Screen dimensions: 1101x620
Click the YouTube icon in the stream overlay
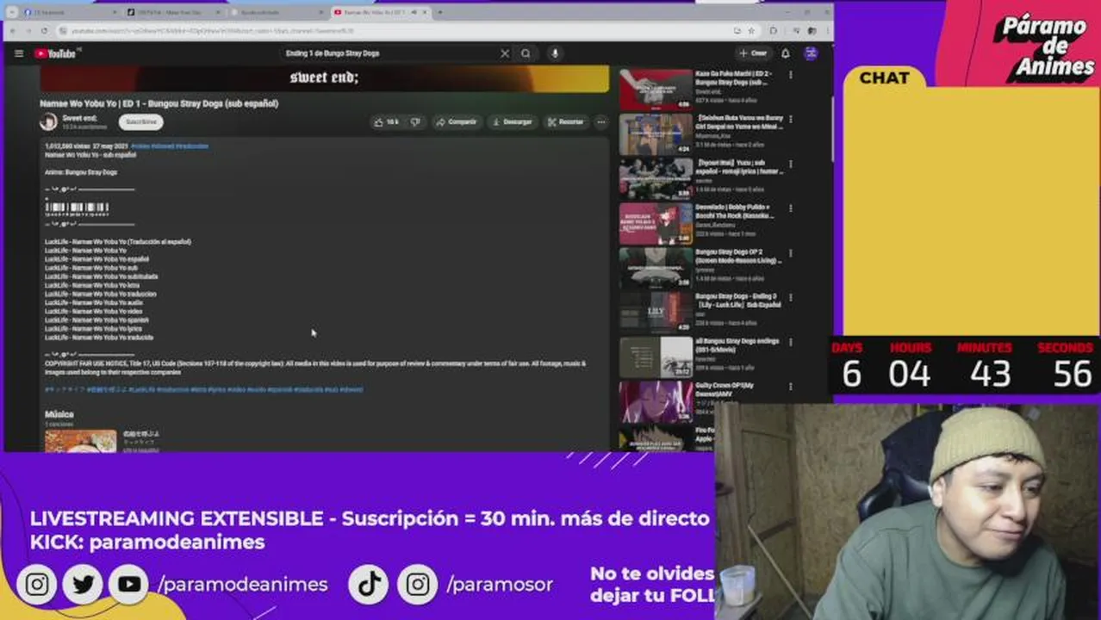point(130,585)
